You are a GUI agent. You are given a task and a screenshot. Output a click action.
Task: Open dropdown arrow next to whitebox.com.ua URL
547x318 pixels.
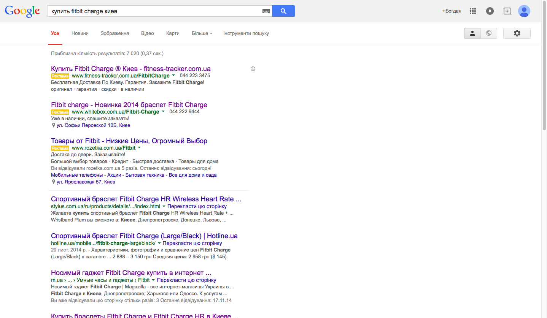click(x=163, y=112)
